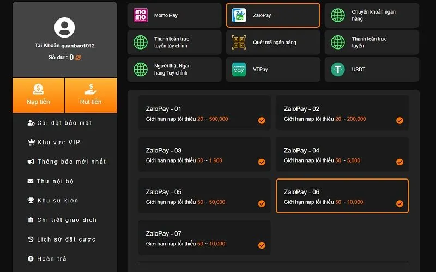Screen dimensions: 436x272
Task: Open the Nạp tiền deposit tab
Action: tap(38, 95)
